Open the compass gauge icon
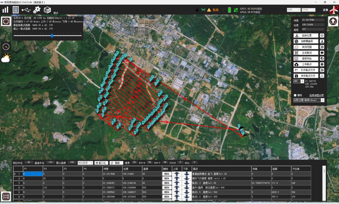339x204 pixels. tap(6, 47)
